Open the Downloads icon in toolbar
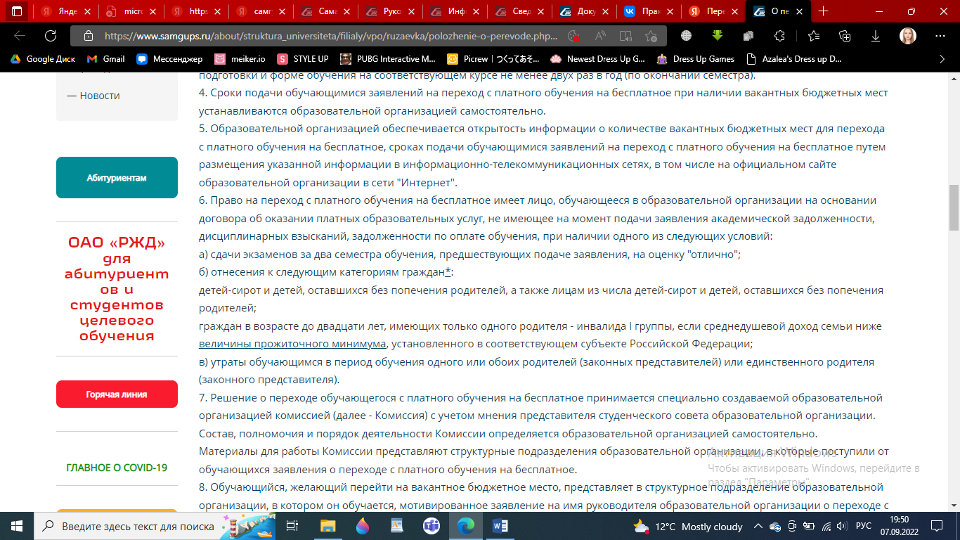 876,36
